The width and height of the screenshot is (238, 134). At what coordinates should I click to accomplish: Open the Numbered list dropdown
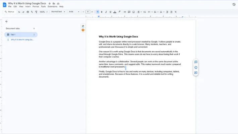162,12
